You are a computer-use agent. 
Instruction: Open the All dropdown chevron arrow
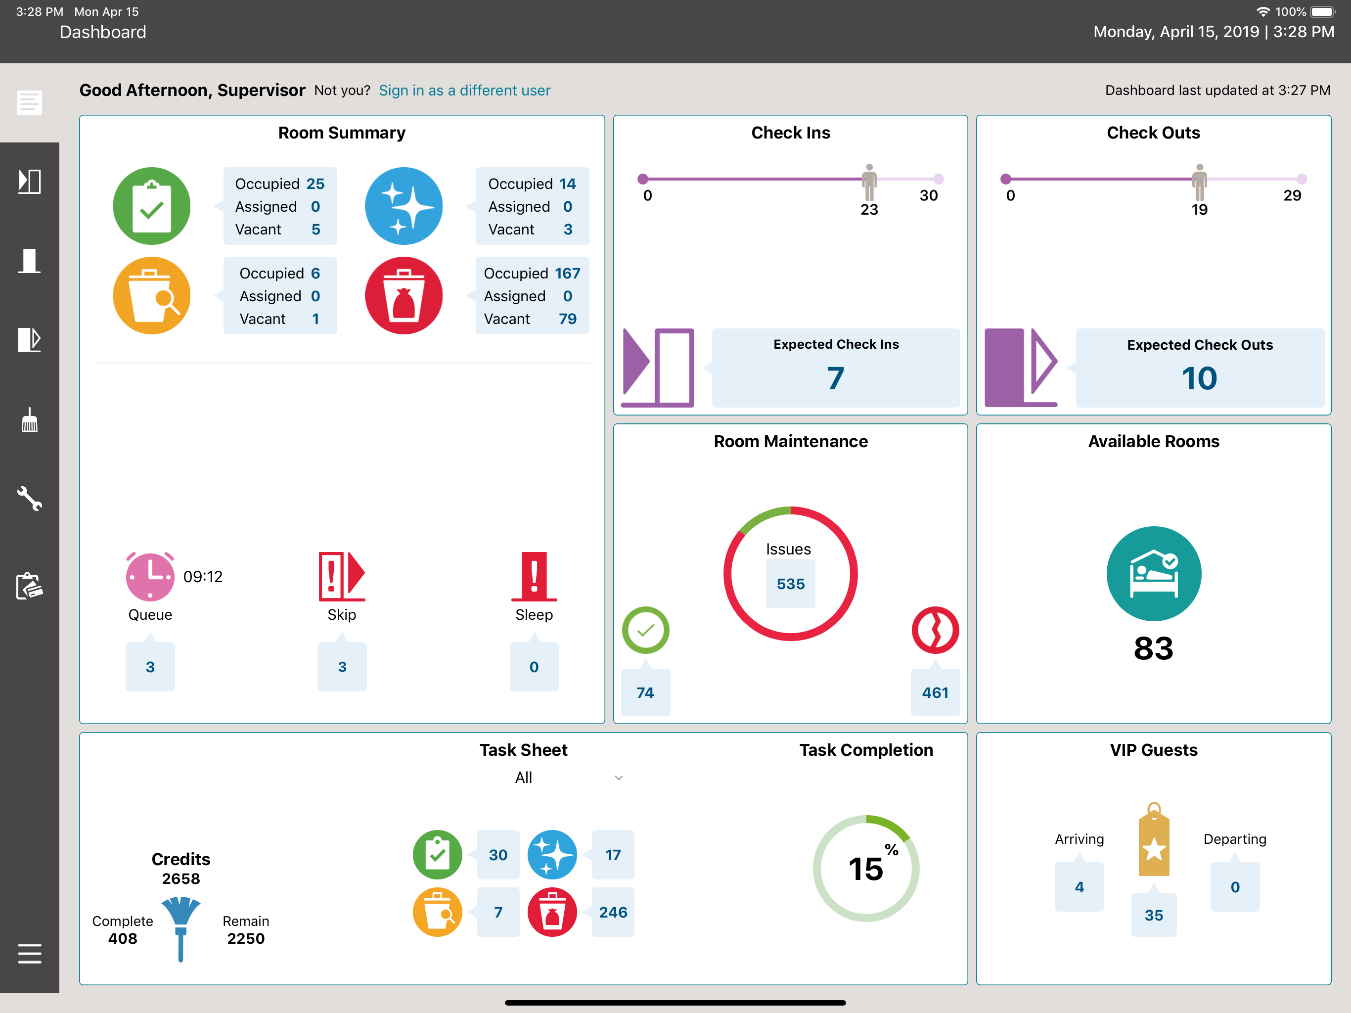coord(618,778)
